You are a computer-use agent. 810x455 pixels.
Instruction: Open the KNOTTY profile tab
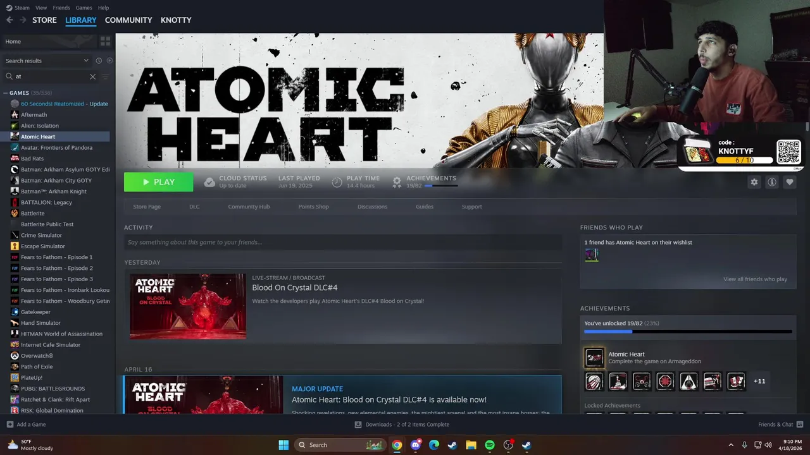click(x=176, y=20)
